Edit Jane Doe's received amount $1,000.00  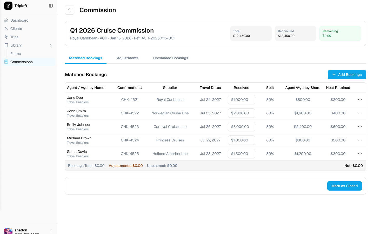click(x=242, y=100)
